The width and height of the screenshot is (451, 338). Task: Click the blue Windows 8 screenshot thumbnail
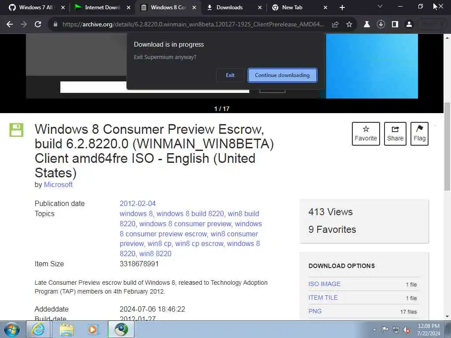pyautogui.click(x=372, y=66)
